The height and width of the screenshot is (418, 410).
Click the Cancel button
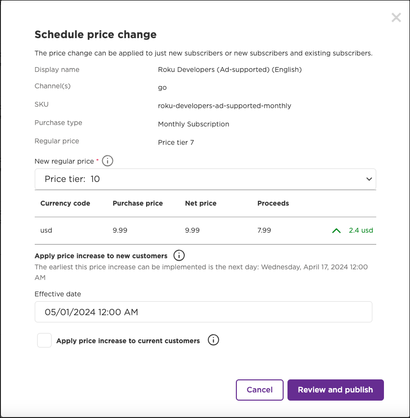[x=260, y=390]
